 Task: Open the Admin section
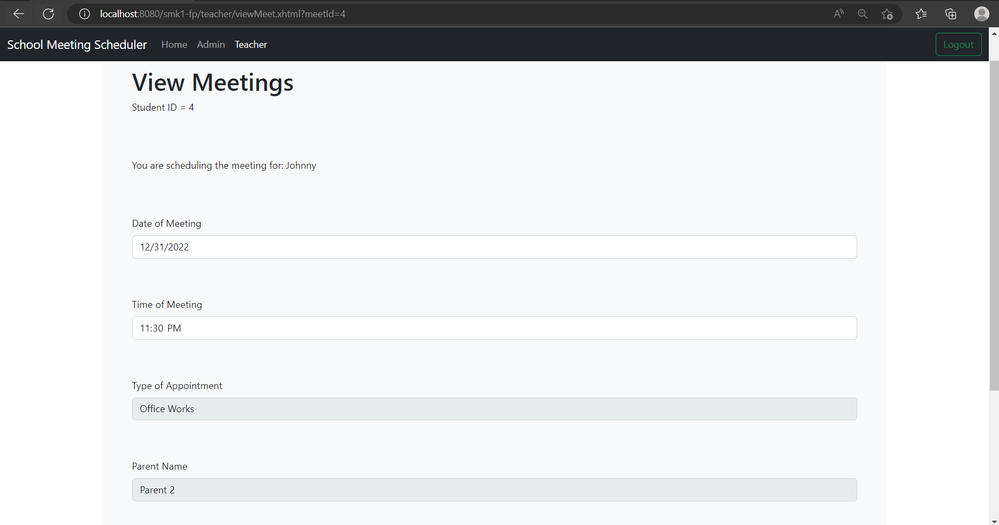tap(211, 44)
